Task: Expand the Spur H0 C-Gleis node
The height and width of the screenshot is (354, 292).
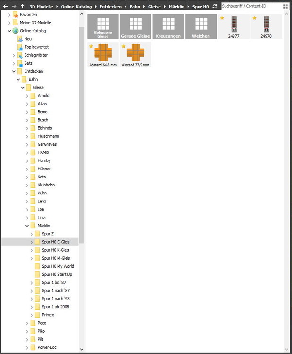Action: coord(31,242)
